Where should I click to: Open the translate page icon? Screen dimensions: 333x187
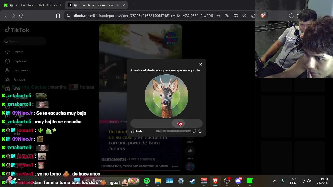coord(227,16)
